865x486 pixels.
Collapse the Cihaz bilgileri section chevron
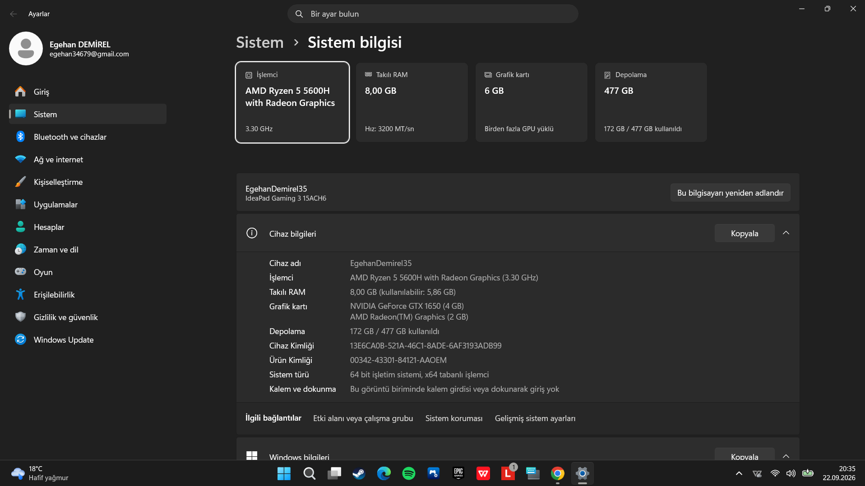pyautogui.click(x=786, y=233)
